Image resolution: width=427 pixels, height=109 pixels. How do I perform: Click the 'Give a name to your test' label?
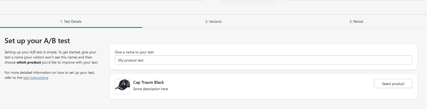tap(134, 52)
